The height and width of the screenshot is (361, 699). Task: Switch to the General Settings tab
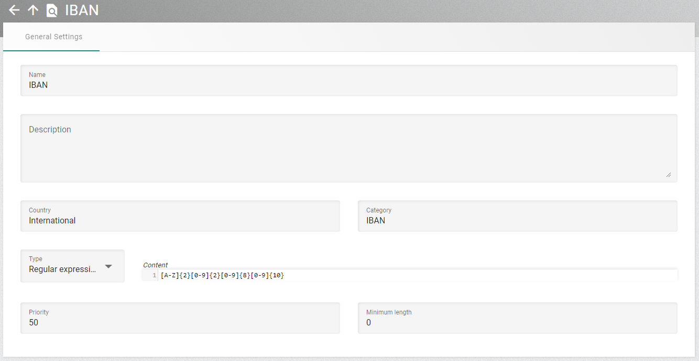click(53, 37)
